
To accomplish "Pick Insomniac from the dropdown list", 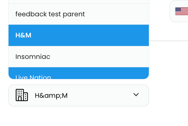I will tap(79, 57).
